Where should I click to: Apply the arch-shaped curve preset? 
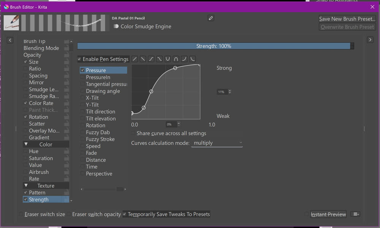(176, 59)
